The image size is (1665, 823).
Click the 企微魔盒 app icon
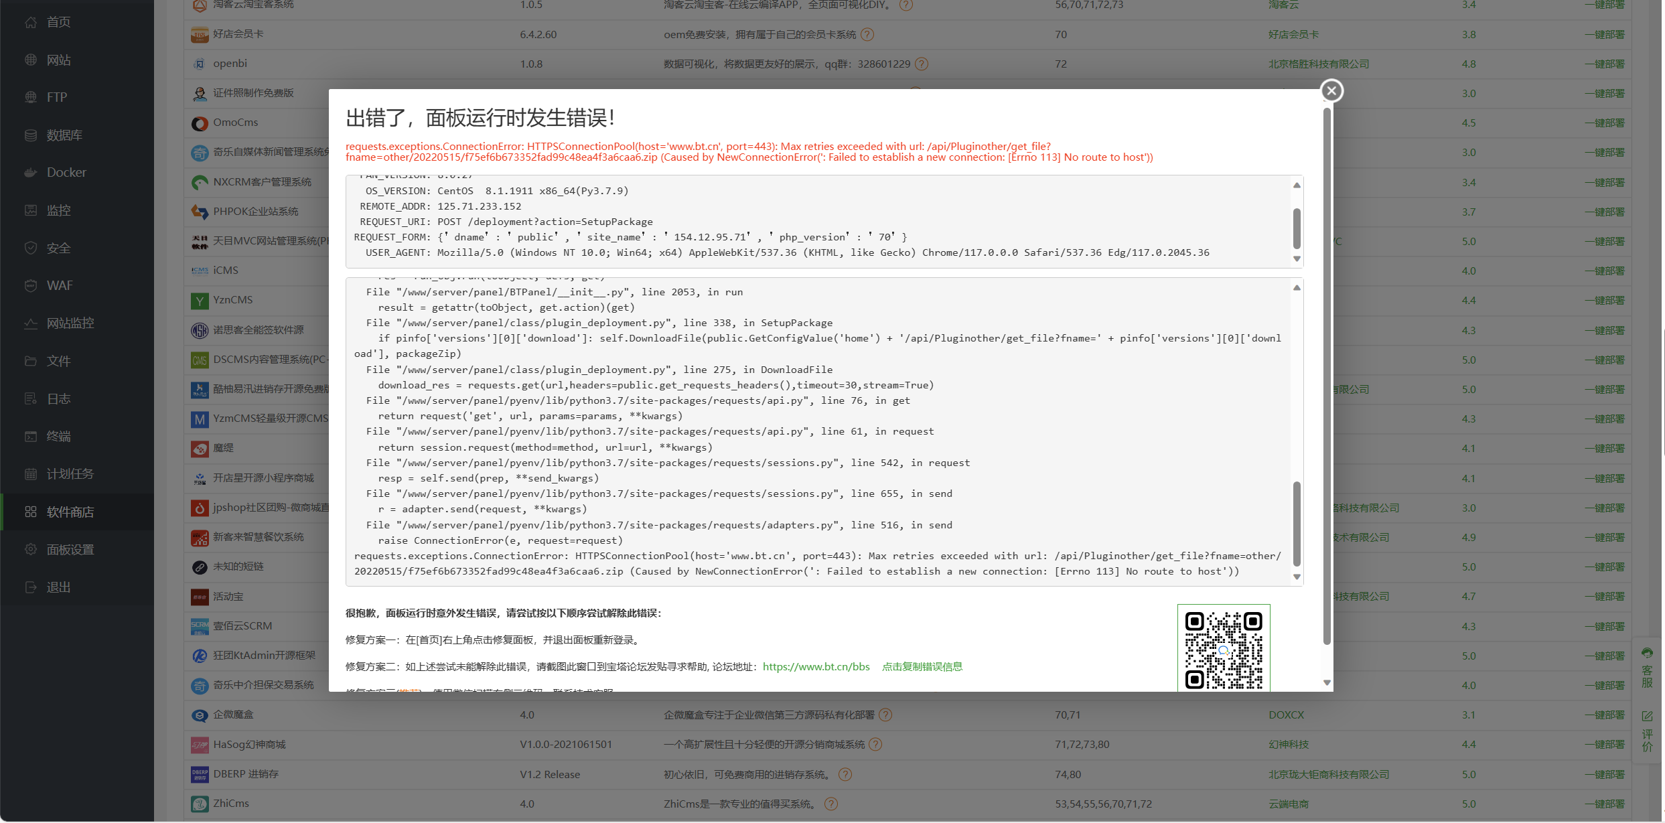coord(200,715)
